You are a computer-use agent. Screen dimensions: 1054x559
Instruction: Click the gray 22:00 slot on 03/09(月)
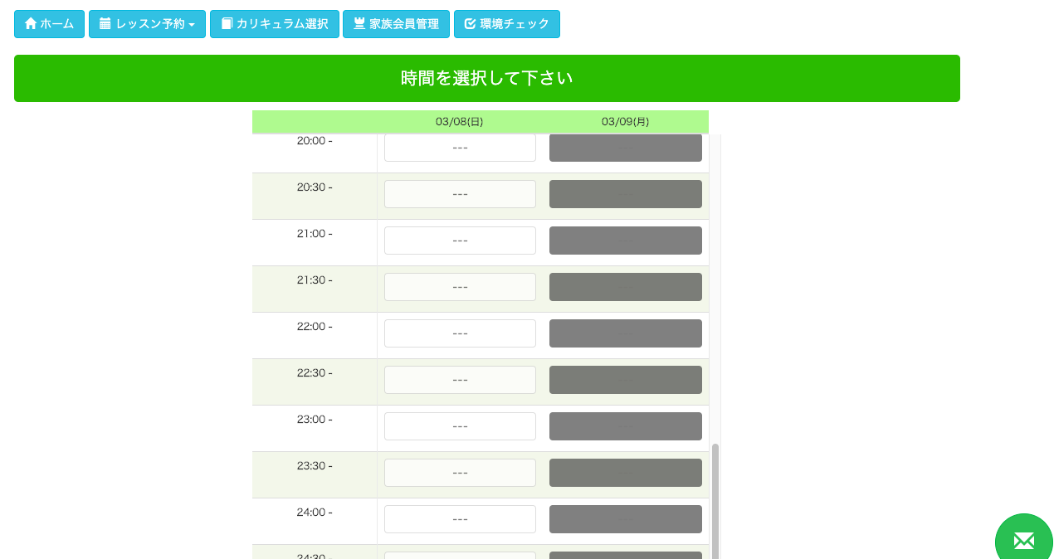point(626,333)
